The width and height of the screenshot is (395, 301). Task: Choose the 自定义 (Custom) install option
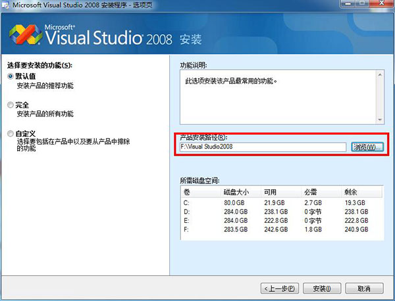point(10,133)
